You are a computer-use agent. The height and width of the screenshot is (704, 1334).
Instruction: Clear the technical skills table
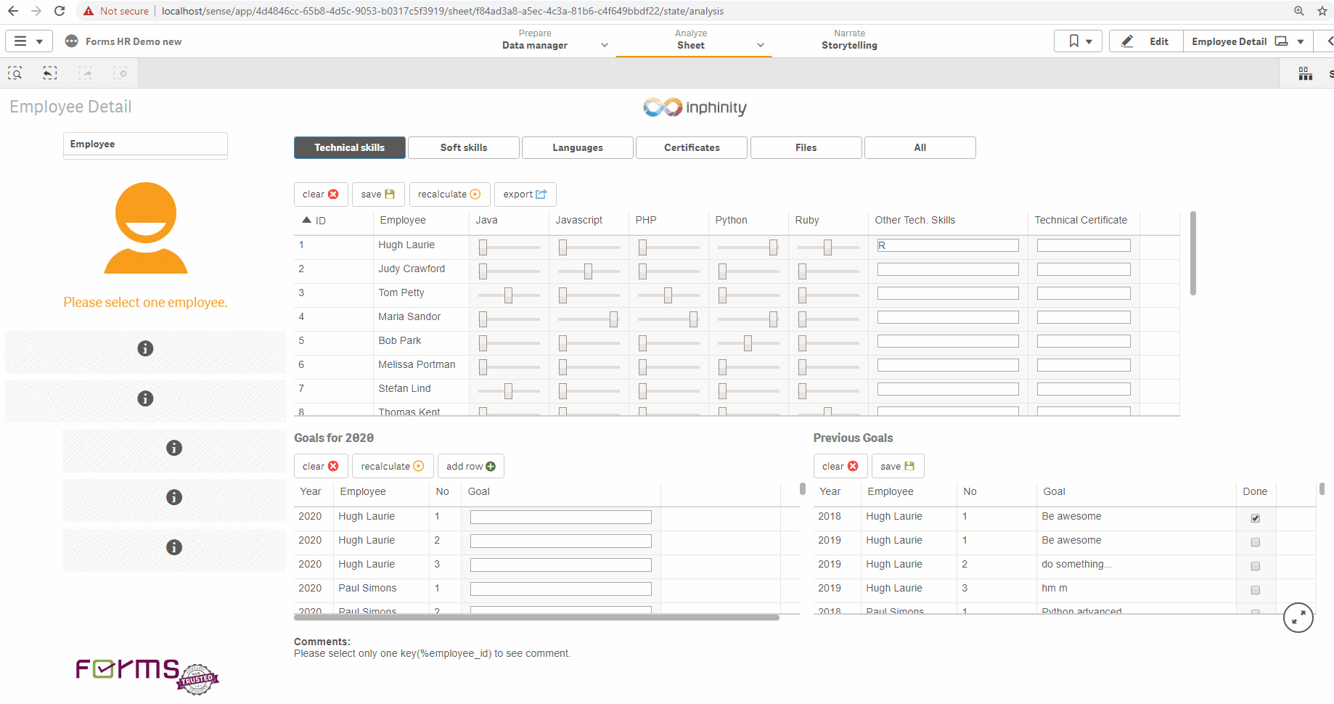click(321, 194)
